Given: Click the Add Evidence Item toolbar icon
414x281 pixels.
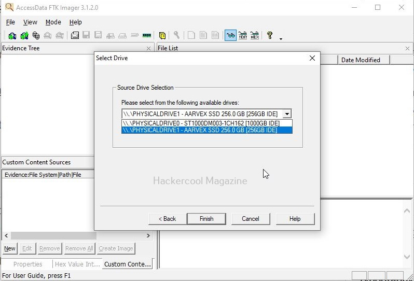Looking at the screenshot, I should pyautogui.click(x=12, y=36).
